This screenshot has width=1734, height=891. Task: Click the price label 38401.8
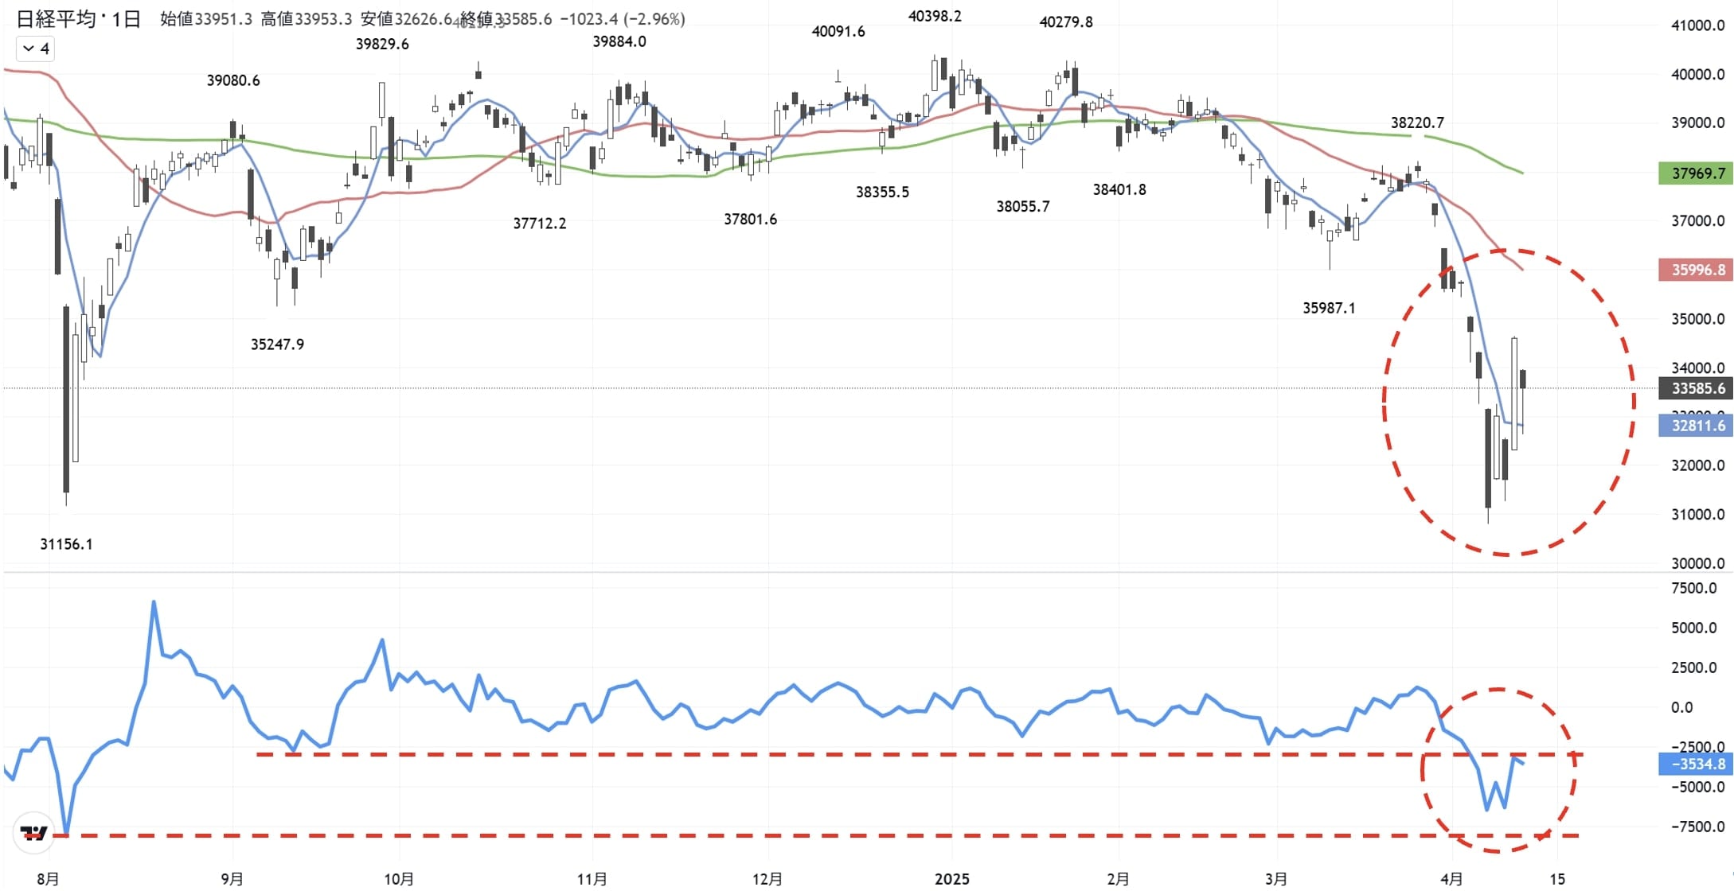point(1119,189)
